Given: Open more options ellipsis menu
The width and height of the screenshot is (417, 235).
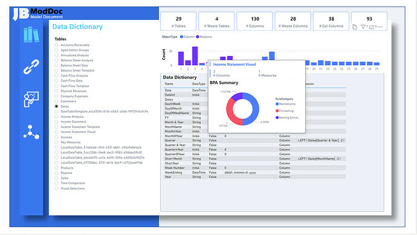Looking at the screenshot, I should coord(380,27).
